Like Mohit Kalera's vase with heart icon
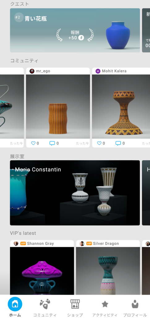The image size is (150, 318). coord(99,143)
